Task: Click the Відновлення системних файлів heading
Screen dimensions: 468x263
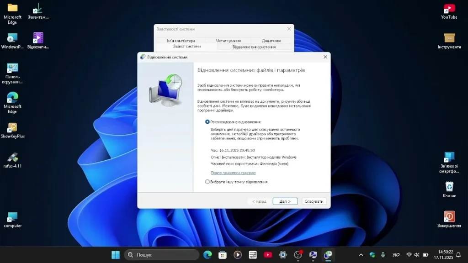Action: 251,70
